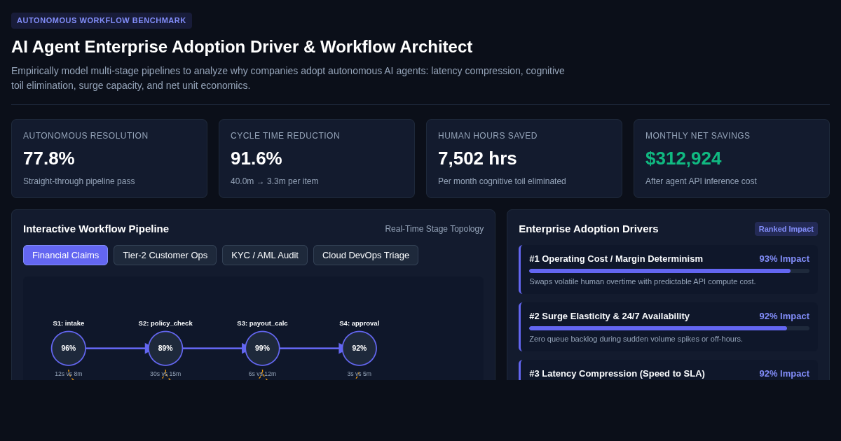Click the $312,924 monthly net savings value
This screenshot has width=841, height=441.
(x=683, y=158)
